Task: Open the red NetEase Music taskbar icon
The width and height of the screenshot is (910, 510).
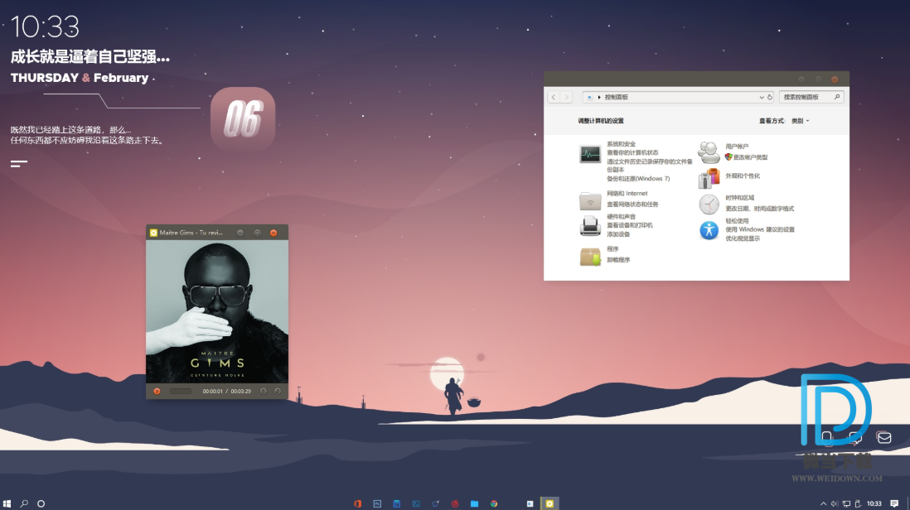Action: pyautogui.click(x=455, y=503)
